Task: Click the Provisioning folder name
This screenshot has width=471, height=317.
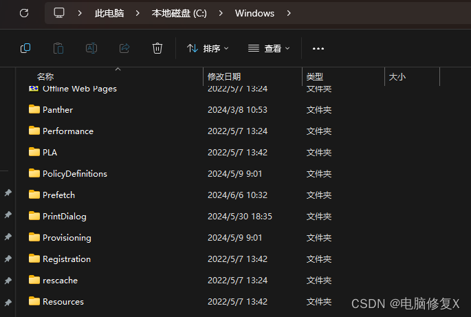Action: point(67,238)
